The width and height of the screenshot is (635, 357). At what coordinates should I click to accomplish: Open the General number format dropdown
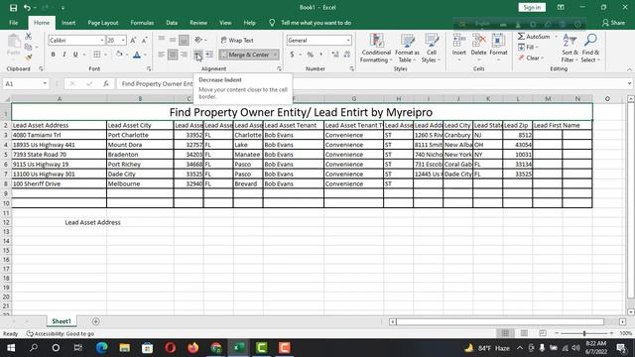click(x=348, y=40)
